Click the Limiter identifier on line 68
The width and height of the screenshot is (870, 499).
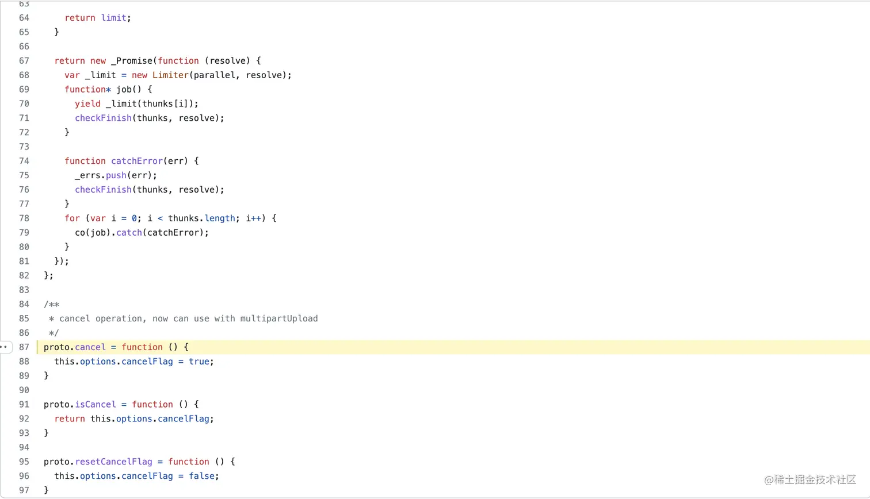click(170, 75)
